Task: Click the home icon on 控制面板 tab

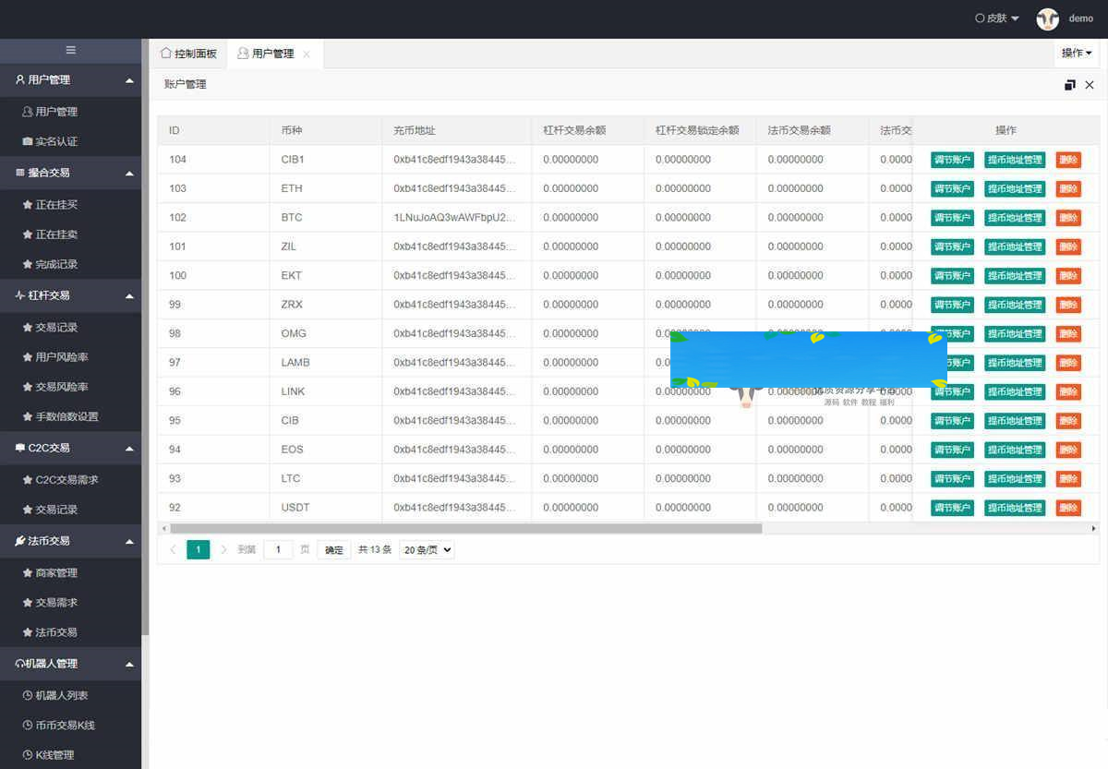Action: (x=166, y=54)
